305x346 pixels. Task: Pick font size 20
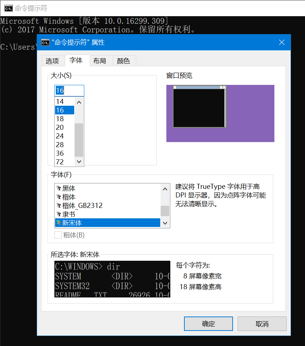(64, 127)
